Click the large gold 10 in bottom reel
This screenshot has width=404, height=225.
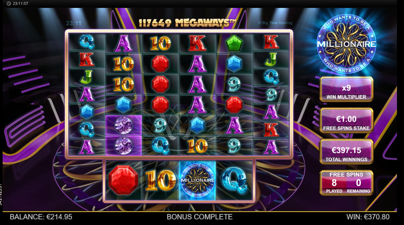coord(161,180)
